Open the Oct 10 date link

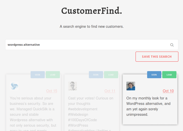tap(168, 91)
